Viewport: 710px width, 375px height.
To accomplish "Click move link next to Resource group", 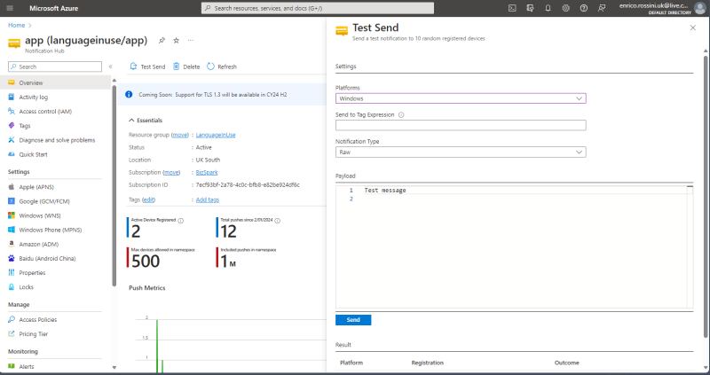I will [180, 135].
